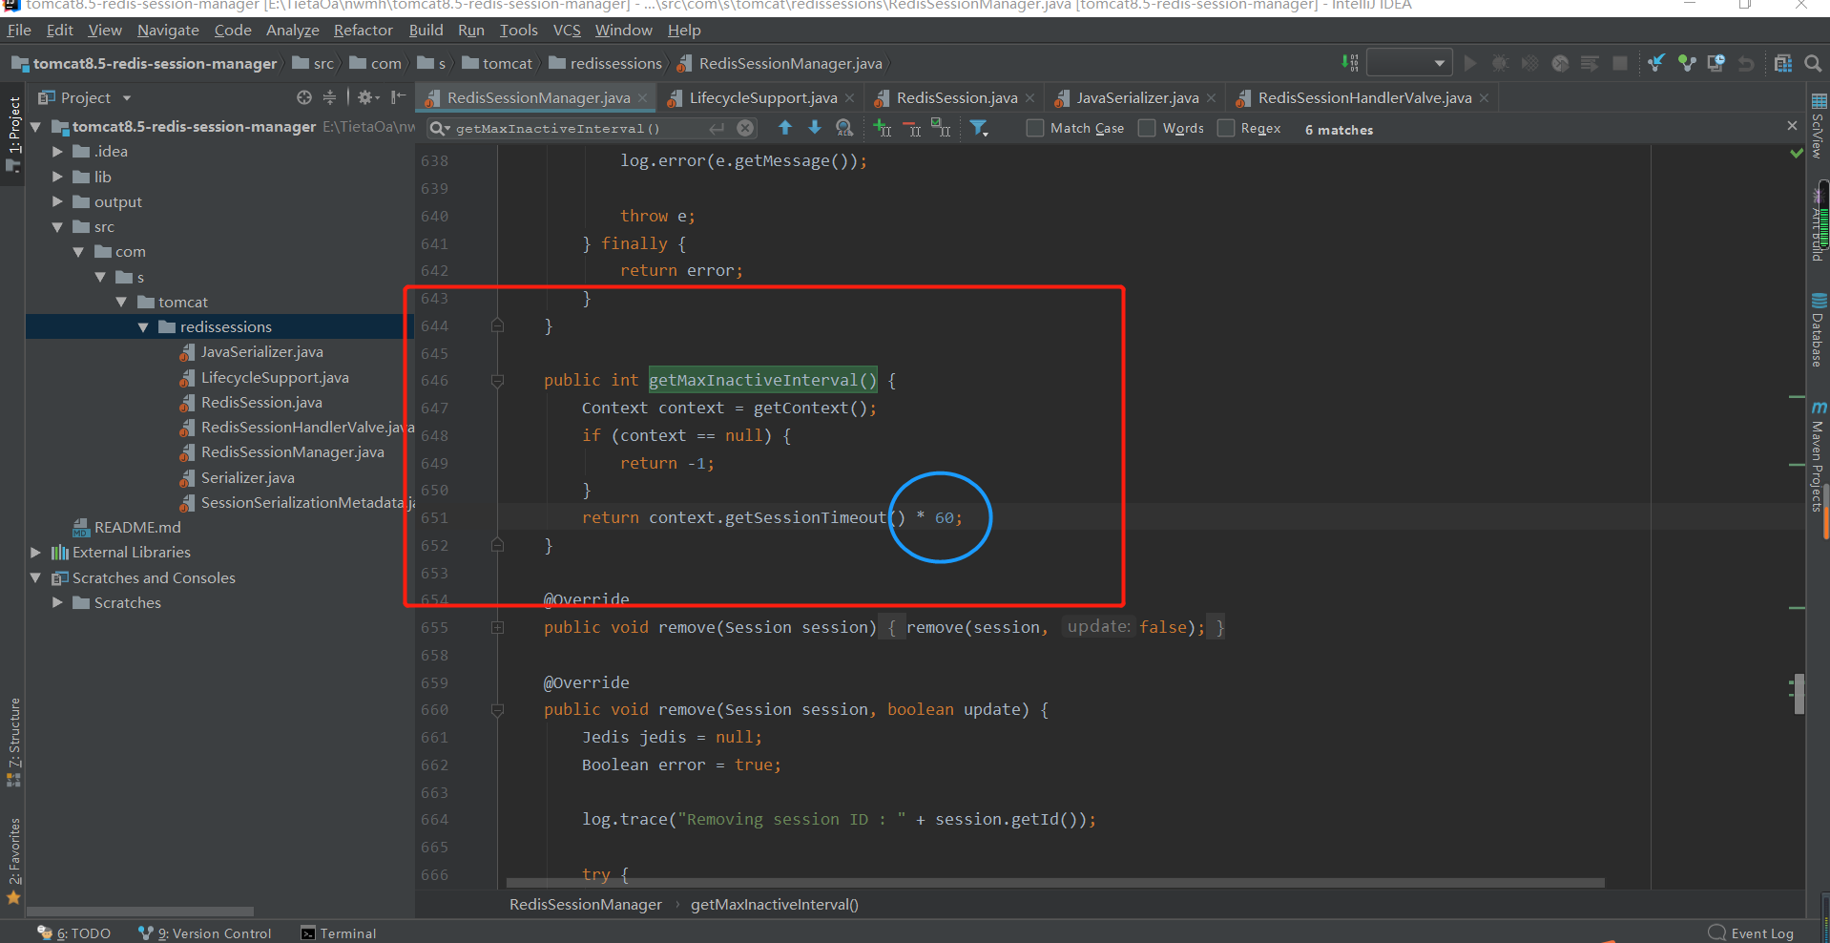This screenshot has height=943, width=1830.
Task: Expand the .idea folder
Action: click(x=57, y=151)
